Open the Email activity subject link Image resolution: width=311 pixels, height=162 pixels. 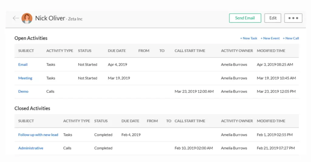23,65
